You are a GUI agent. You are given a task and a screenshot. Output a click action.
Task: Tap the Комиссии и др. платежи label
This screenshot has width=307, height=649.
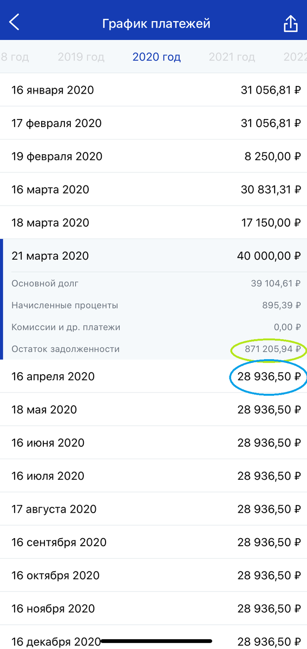[66, 327]
